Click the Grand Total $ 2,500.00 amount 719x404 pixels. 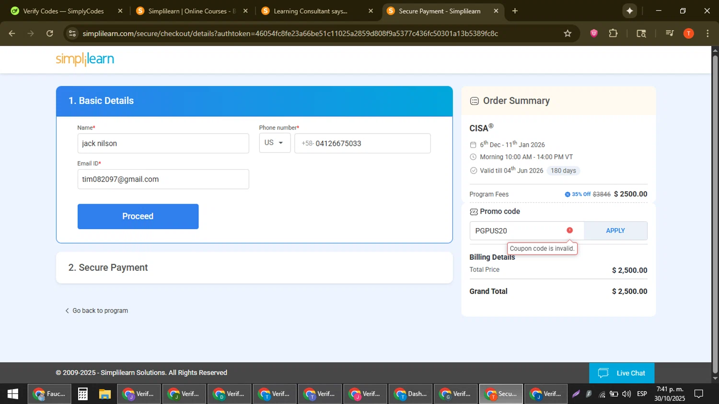click(x=629, y=291)
